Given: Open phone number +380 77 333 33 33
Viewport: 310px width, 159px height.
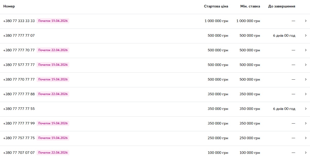Looking at the screenshot, I should click(19, 21).
